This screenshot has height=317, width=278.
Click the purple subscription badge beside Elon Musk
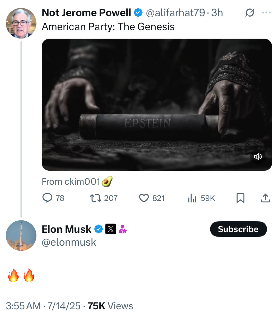pyautogui.click(x=123, y=229)
